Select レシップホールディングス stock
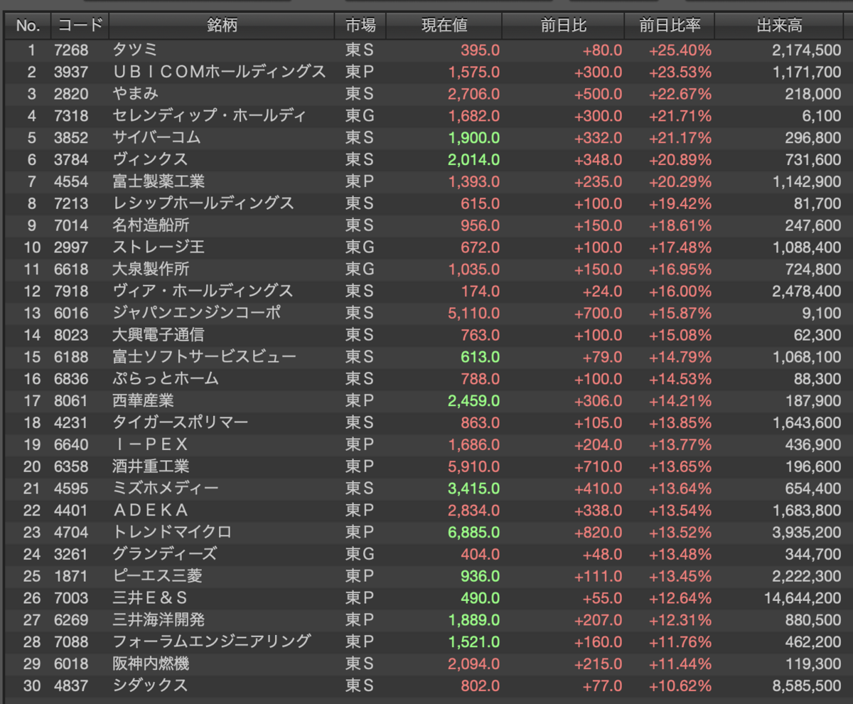853x704 pixels. (x=203, y=203)
